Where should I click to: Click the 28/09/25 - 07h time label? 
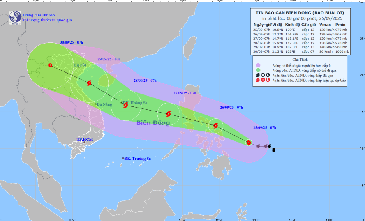pos(146,80)
